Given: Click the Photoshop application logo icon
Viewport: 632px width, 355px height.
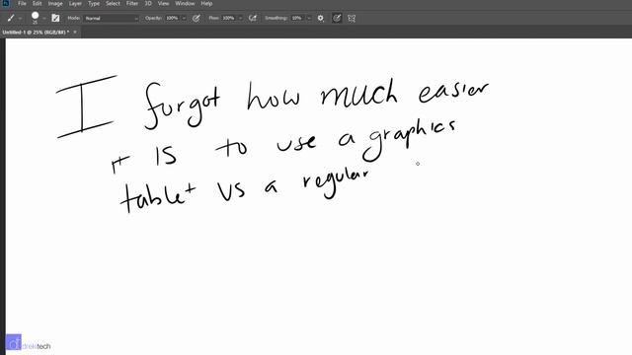Looking at the screenshot, I should coord(6,3).
